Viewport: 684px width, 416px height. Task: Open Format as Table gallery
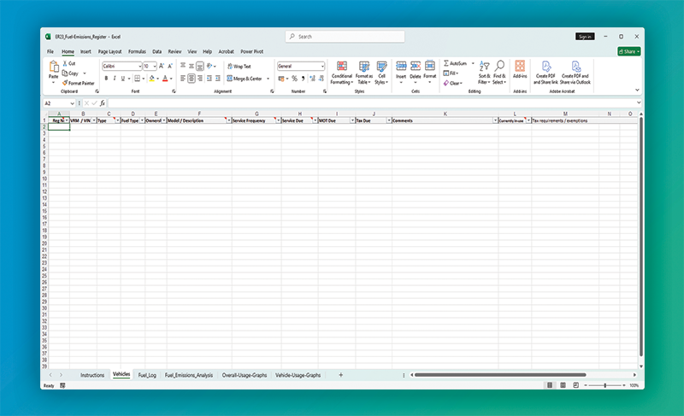[x=363, y=67]
